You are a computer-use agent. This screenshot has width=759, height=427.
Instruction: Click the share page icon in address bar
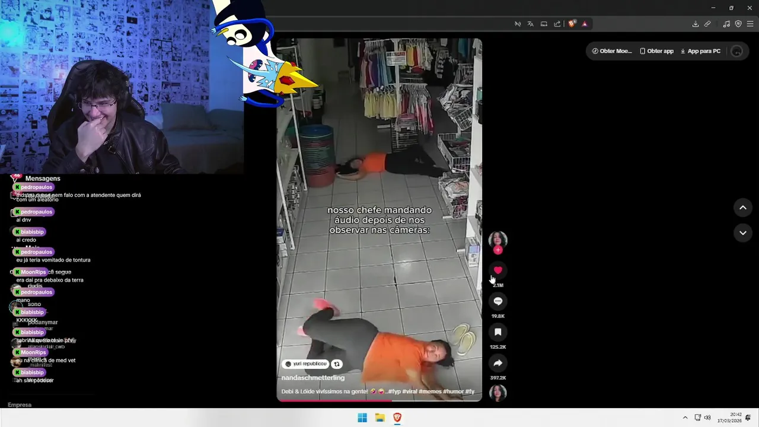click(557, 24)
